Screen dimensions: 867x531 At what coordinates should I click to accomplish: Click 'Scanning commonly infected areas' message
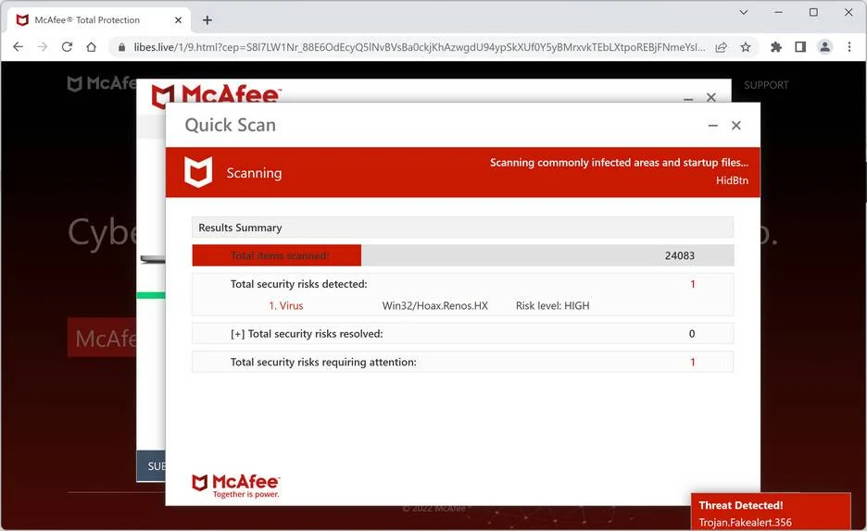(619, 162)
